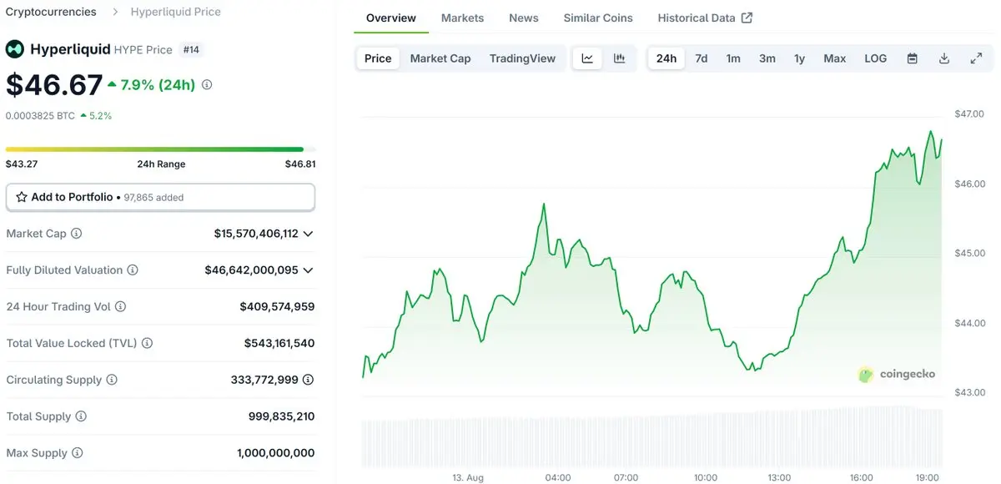Click the $409,574,959 trading volume value
This screenshot has width=1001, height=484.
(277, 307)
